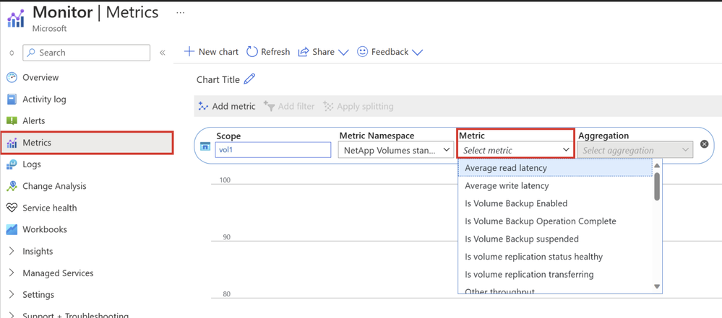Click the Service health heart icon
The width and height of the screenshot is (722, 318).
coord(12,208)
